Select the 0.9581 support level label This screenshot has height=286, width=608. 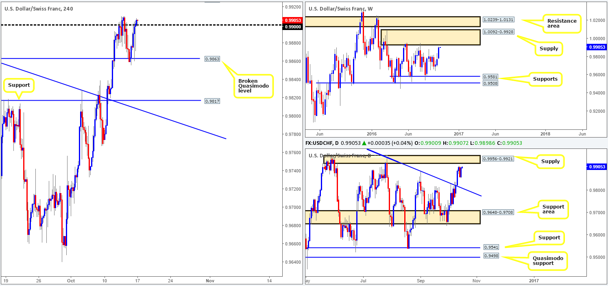[x=491, y=76]
